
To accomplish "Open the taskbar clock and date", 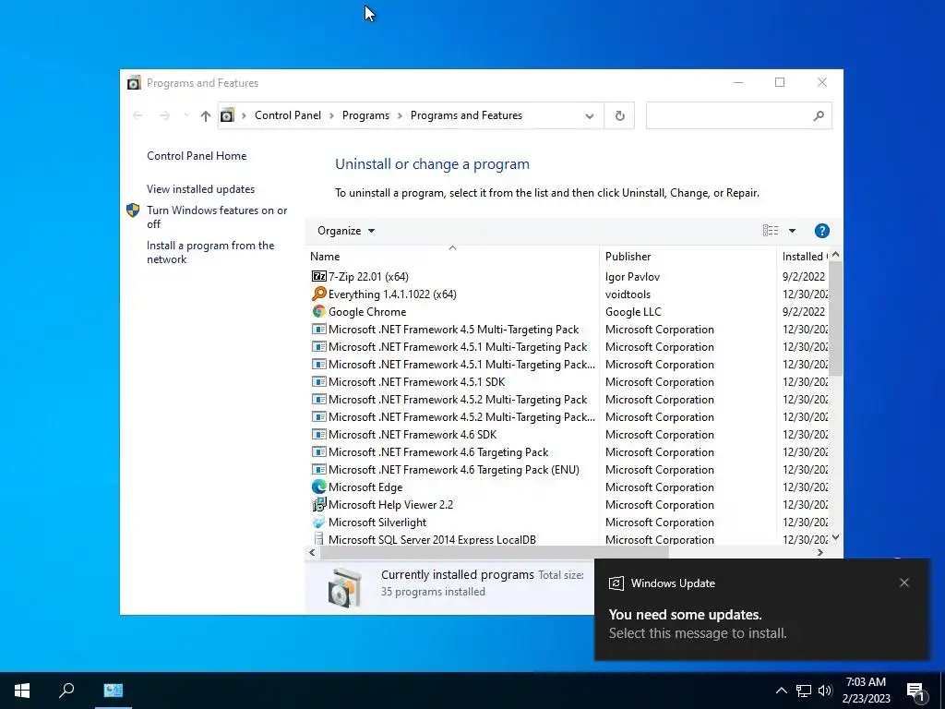I will click(866, 691).
